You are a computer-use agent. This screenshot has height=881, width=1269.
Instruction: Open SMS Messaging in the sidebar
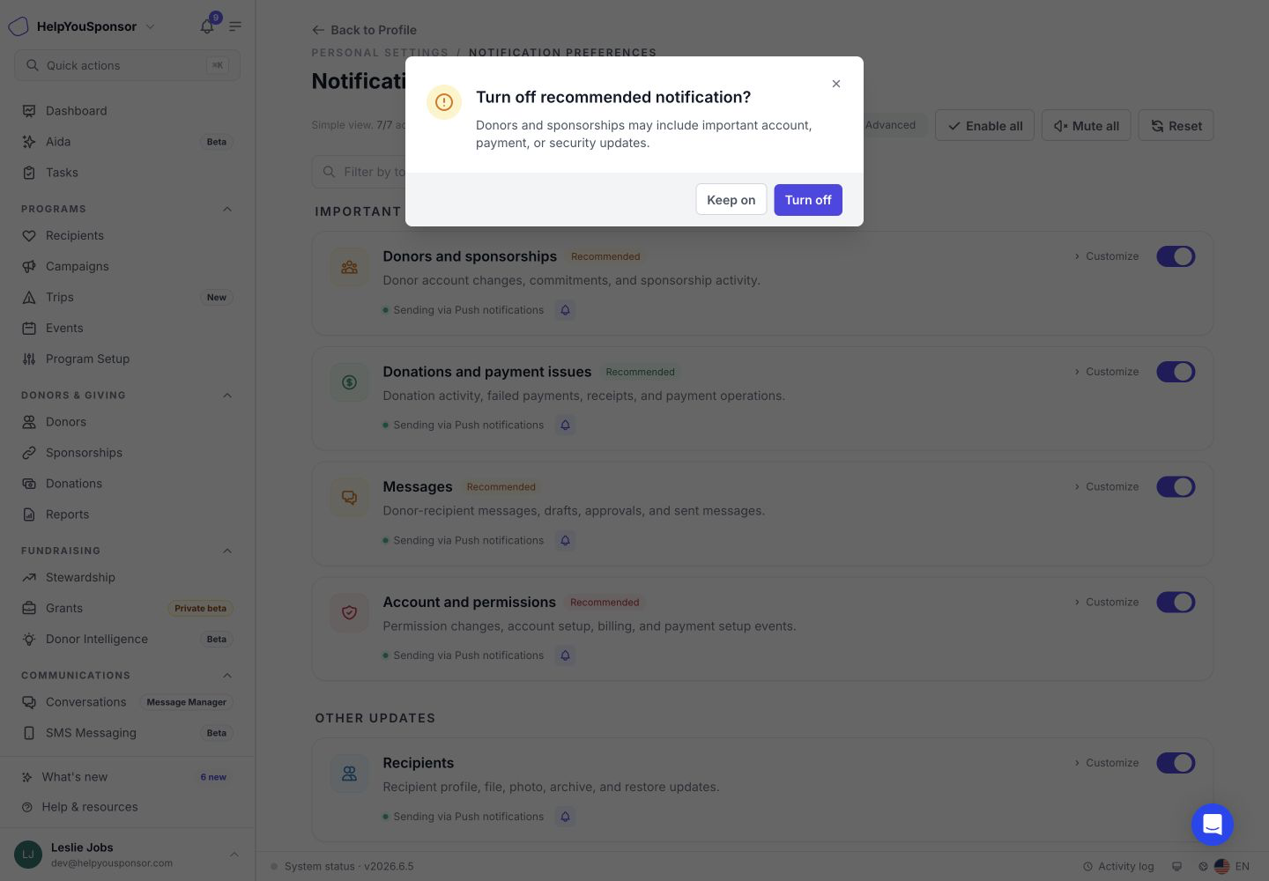point(127,733)
